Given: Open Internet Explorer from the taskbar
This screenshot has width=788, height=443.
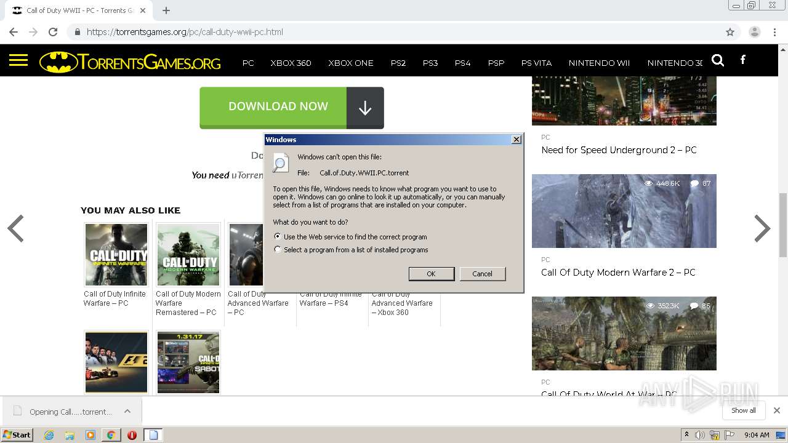Looking at the screenshot, I should pyautogui.click(x=49, y=435).
